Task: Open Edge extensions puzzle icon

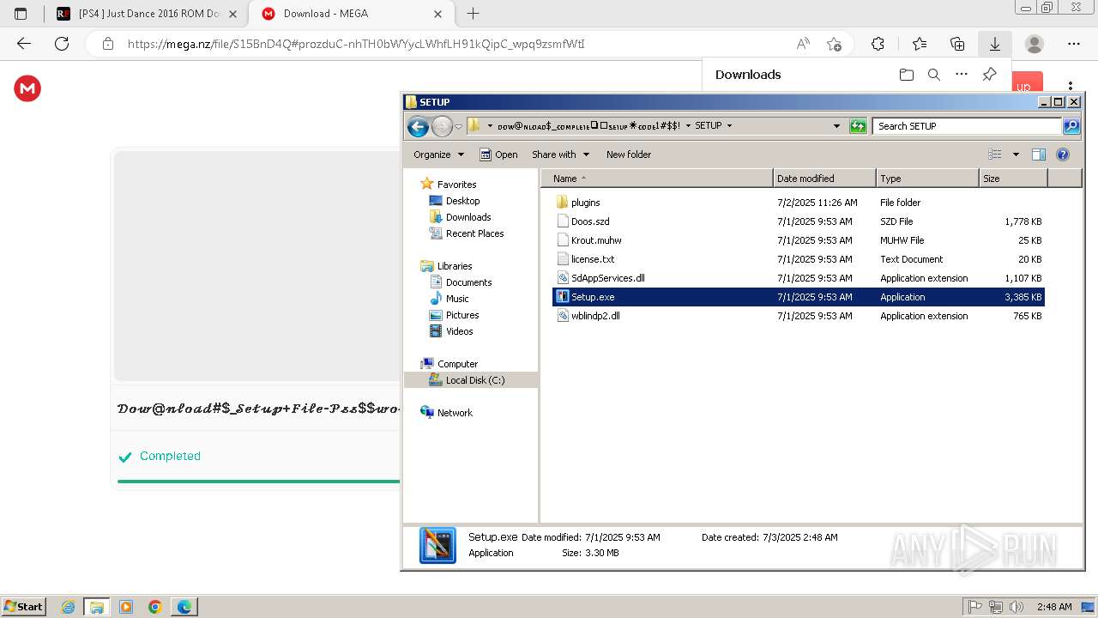Action: coord(878,44)
